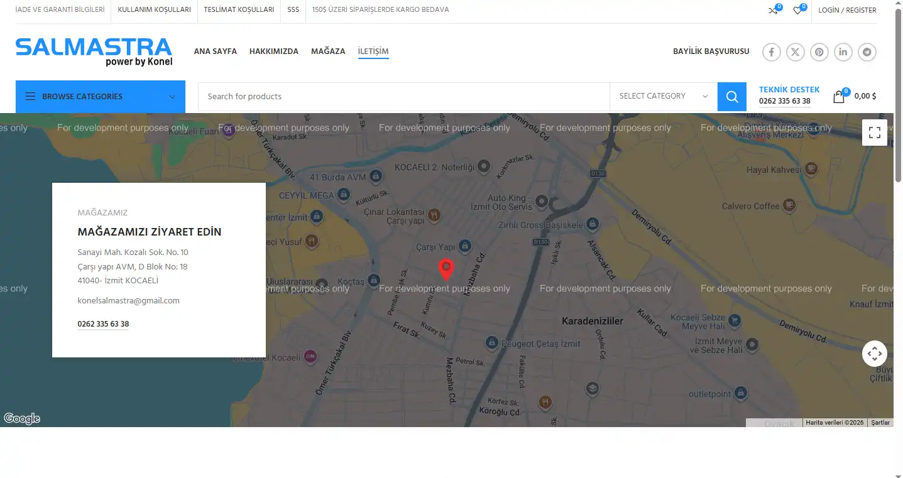Click the Kocaeli Sebze Meyve Hali marker

[734, 322]
